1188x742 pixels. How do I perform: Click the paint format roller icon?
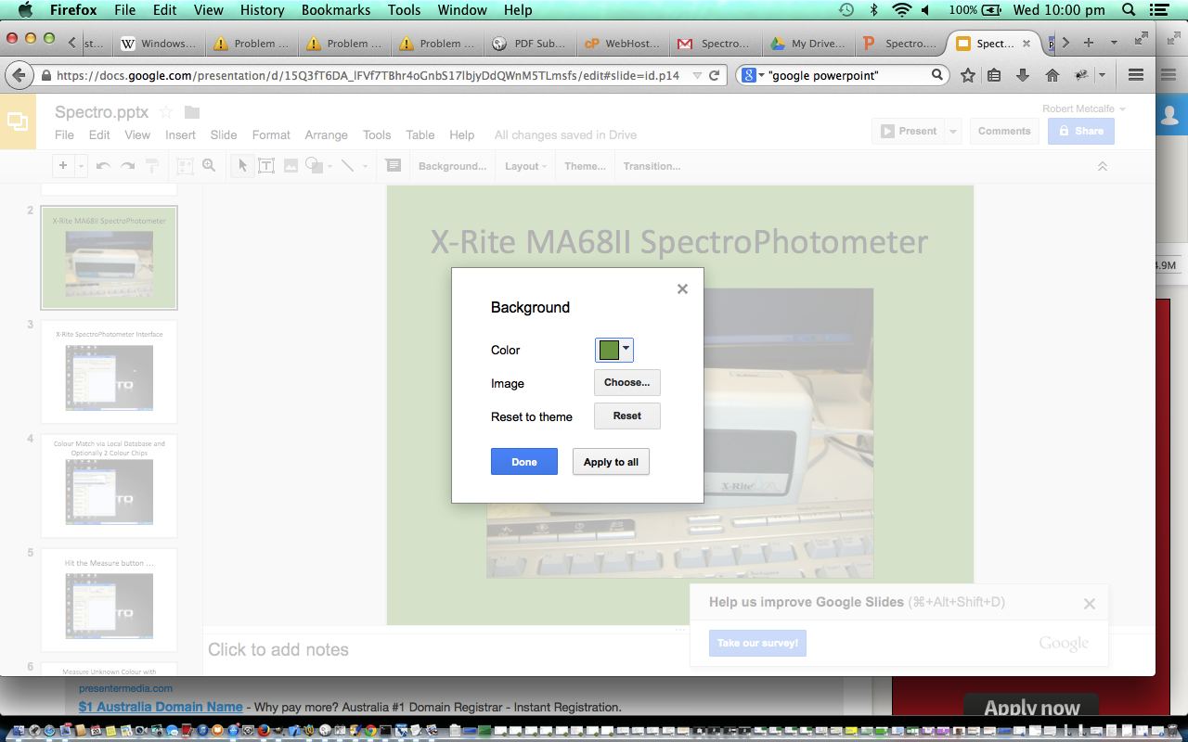(152, 166)
